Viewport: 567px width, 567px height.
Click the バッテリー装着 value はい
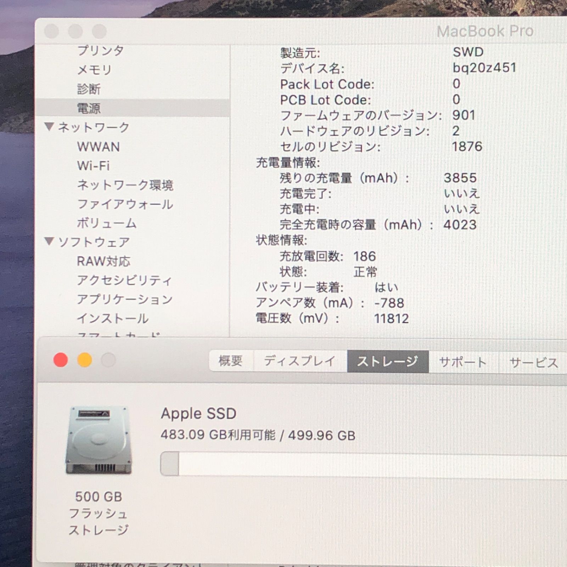point(386,287)
